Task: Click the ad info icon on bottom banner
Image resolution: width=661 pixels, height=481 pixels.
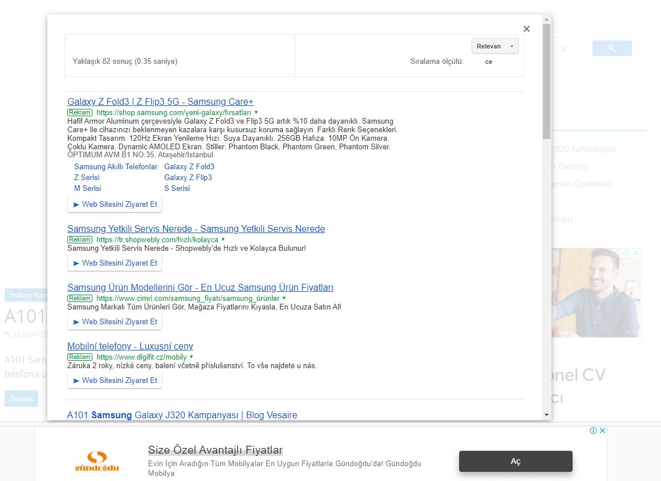Action: (x=594, y=430)
